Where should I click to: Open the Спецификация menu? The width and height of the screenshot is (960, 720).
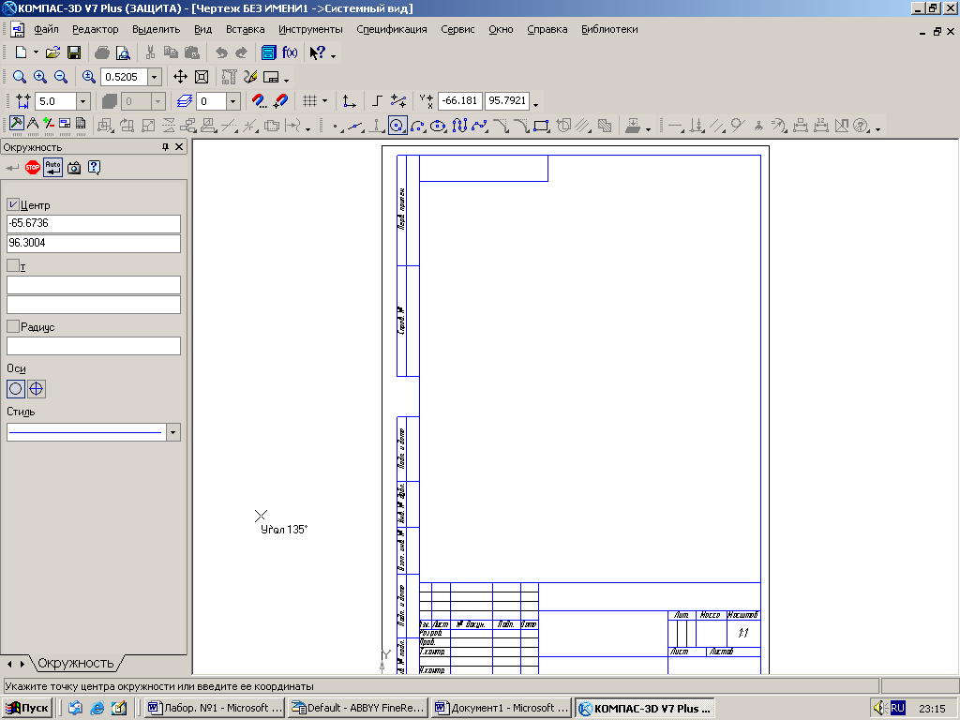coord(392,29)
